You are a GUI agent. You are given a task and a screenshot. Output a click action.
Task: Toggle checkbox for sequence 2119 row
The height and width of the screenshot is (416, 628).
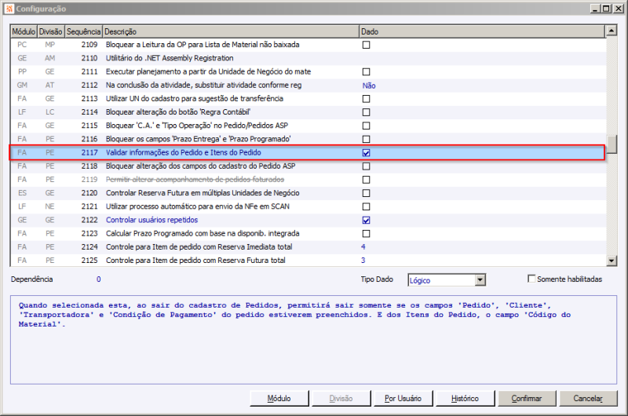pyautogui.click(x=366, y=180)
